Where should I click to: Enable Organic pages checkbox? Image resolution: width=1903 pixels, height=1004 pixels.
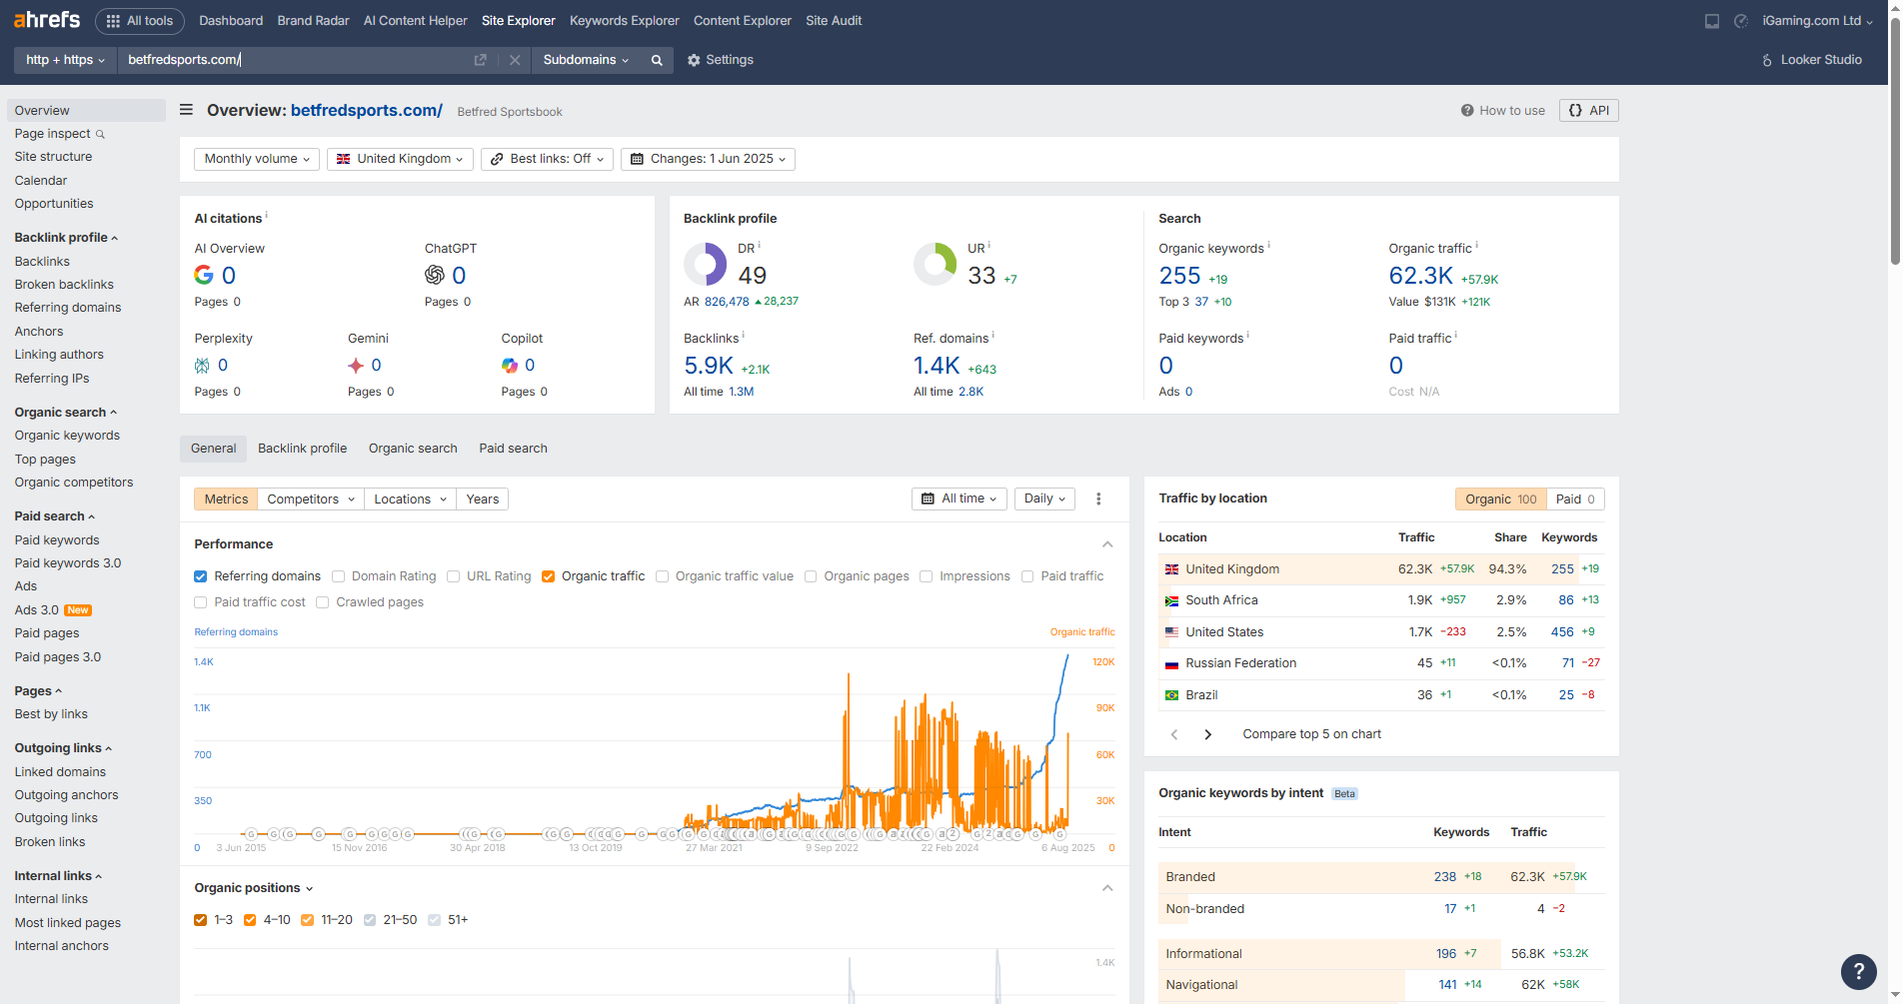811,576
